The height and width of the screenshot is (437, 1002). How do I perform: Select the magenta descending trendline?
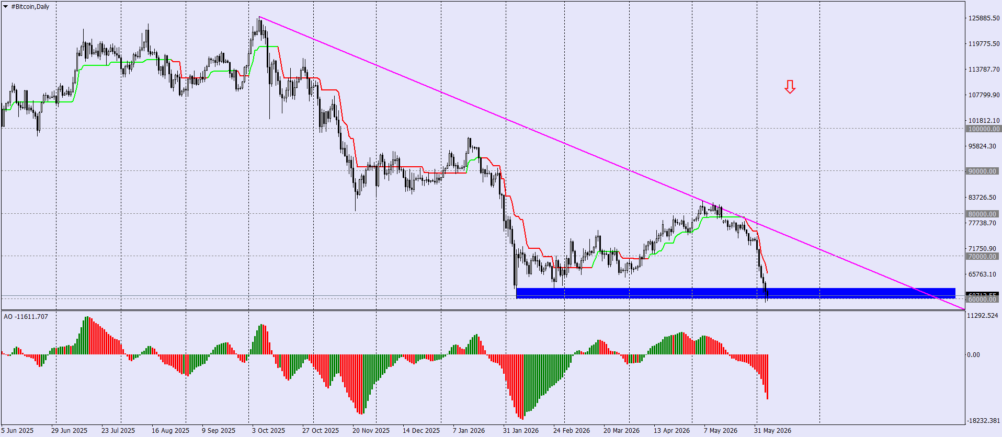click(x=611, y=163)
